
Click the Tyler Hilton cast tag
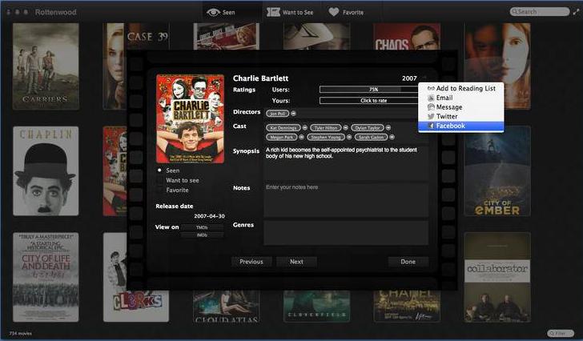tap(326, 127)
